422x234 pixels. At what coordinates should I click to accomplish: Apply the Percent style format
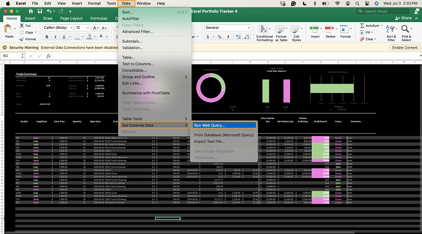coord(219,37)
